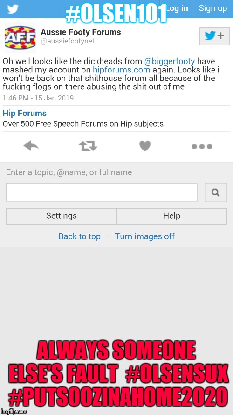Click the @aussiefootynet handle
This screenshot has width=233, height=415.
pyautogui.click(x=67, y=42)
